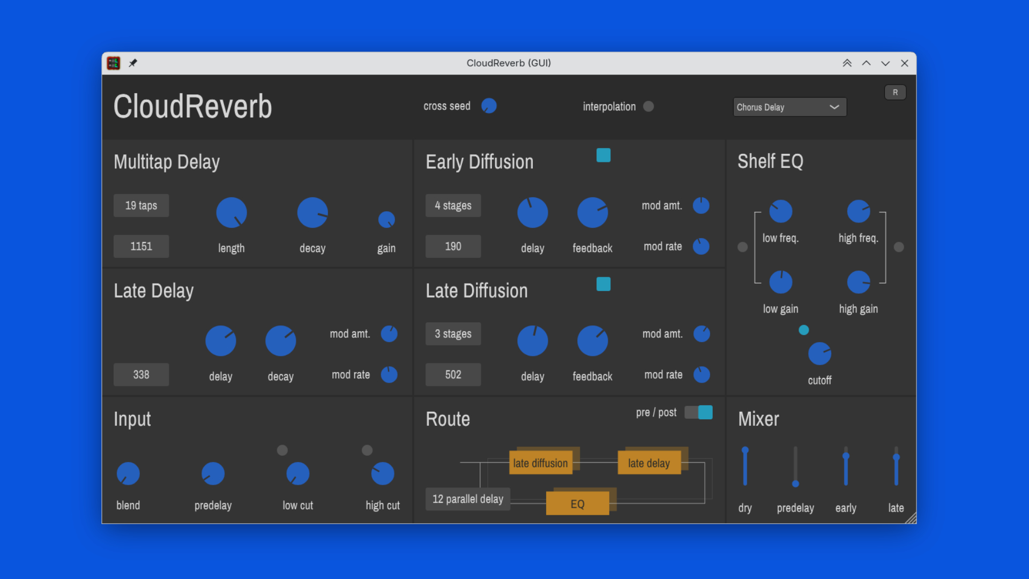Click the cross seed knob

pos(489,106)
